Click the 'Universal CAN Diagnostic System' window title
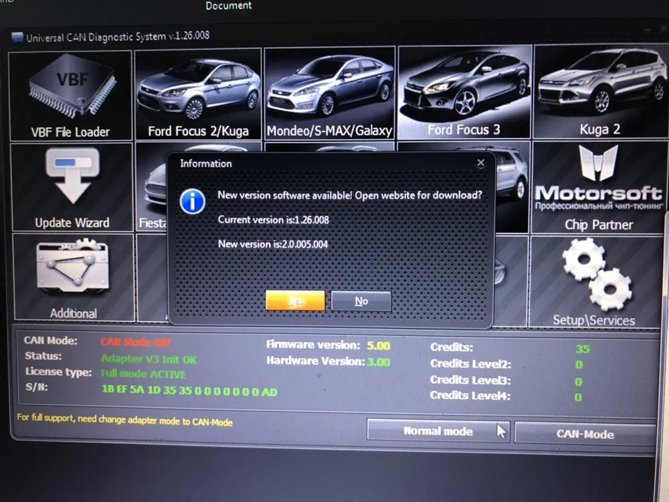Viewport: 669px width, 502px height. pos(118,37)
